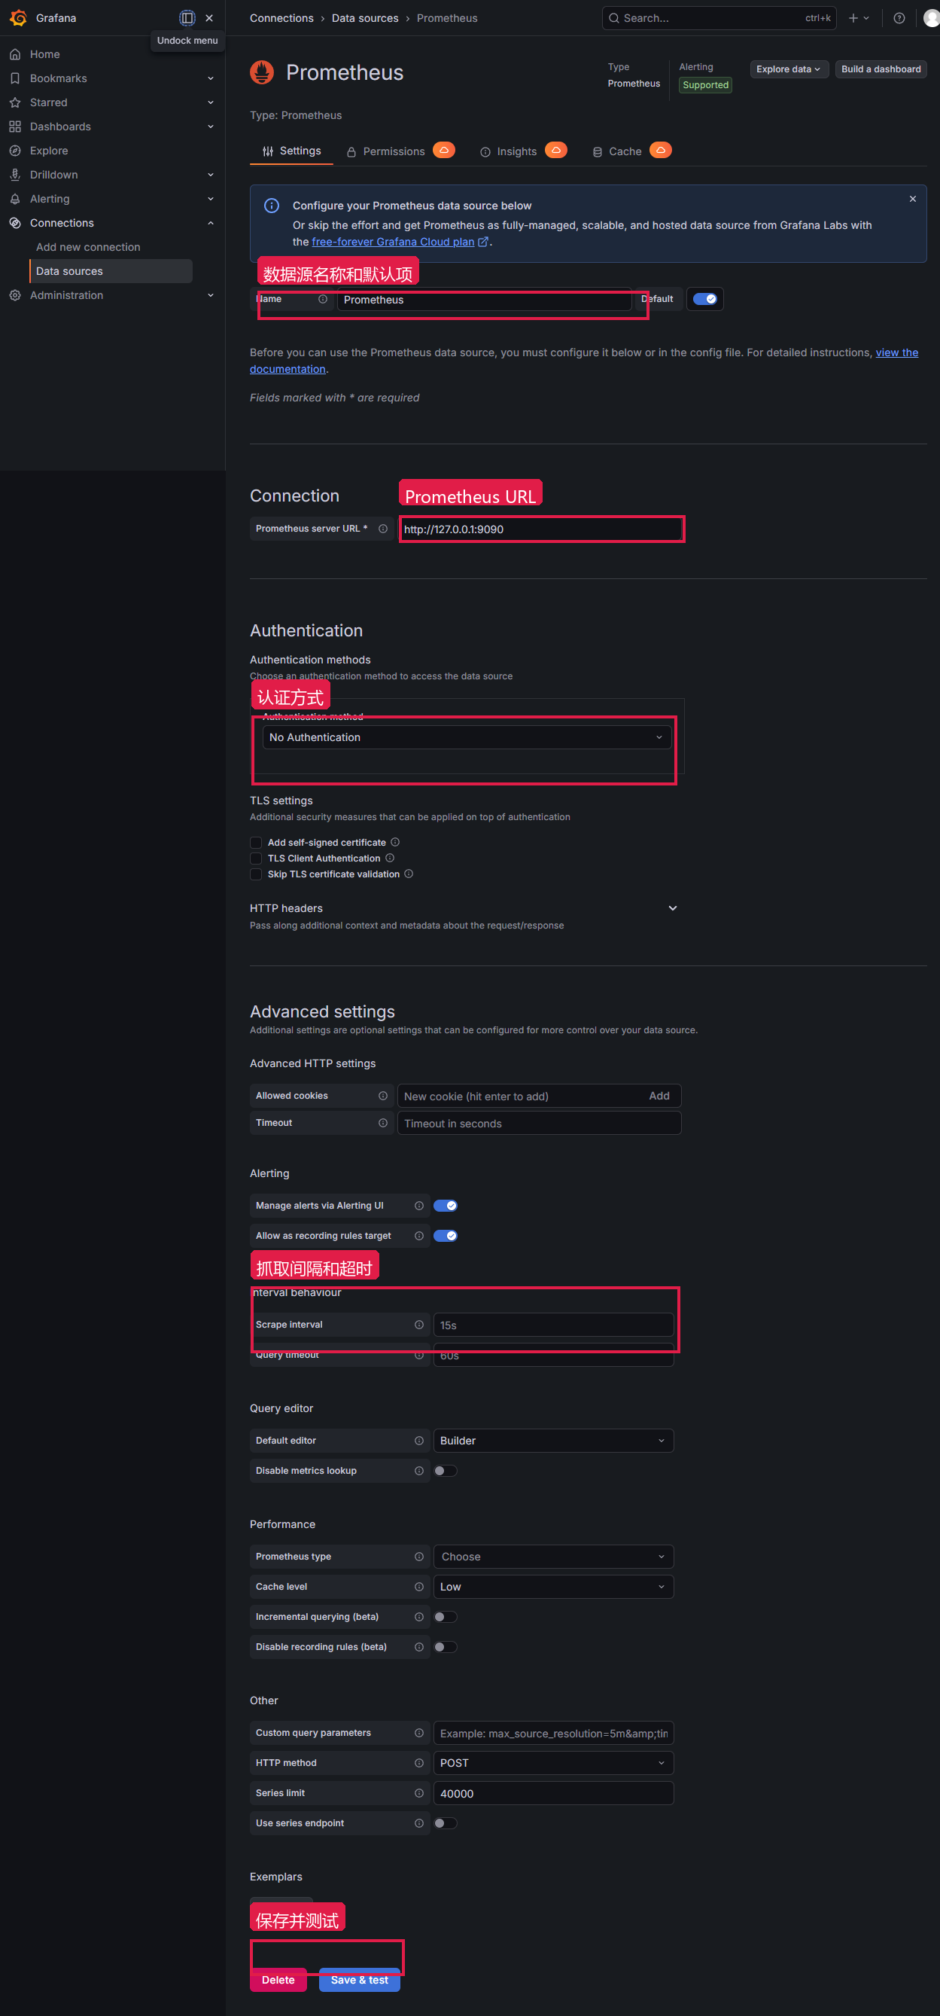Check TLS Client Authentication
Viewport: 940px width, 2016px height.
click(x=256, y=859)
